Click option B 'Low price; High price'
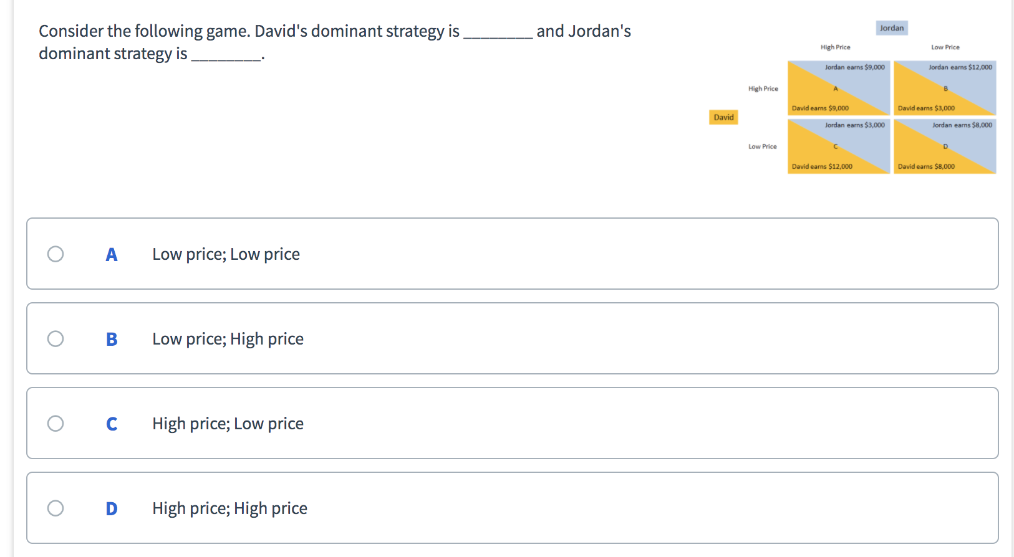1014x557 pixels. (228, 338)
